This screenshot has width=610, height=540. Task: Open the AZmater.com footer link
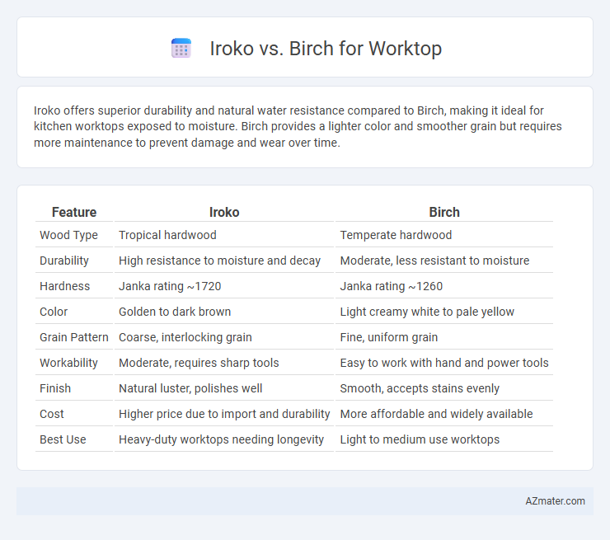[x=555, y=501]
